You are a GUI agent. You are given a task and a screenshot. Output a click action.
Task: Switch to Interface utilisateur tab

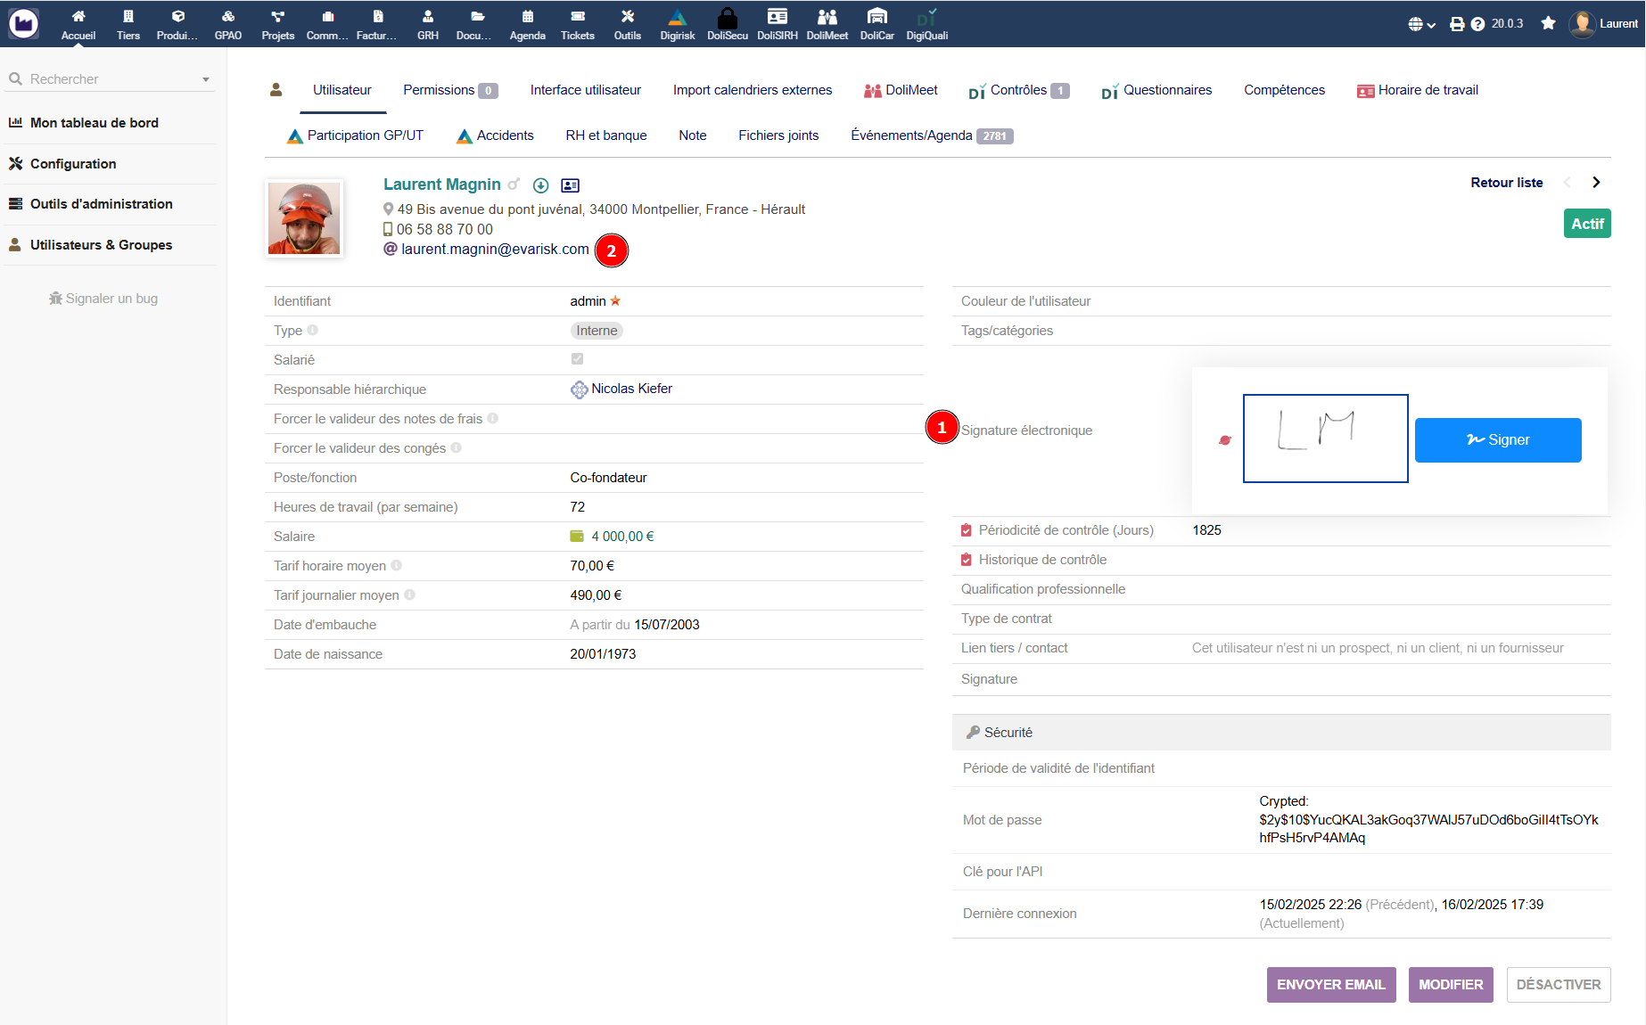tap(585, 90)
